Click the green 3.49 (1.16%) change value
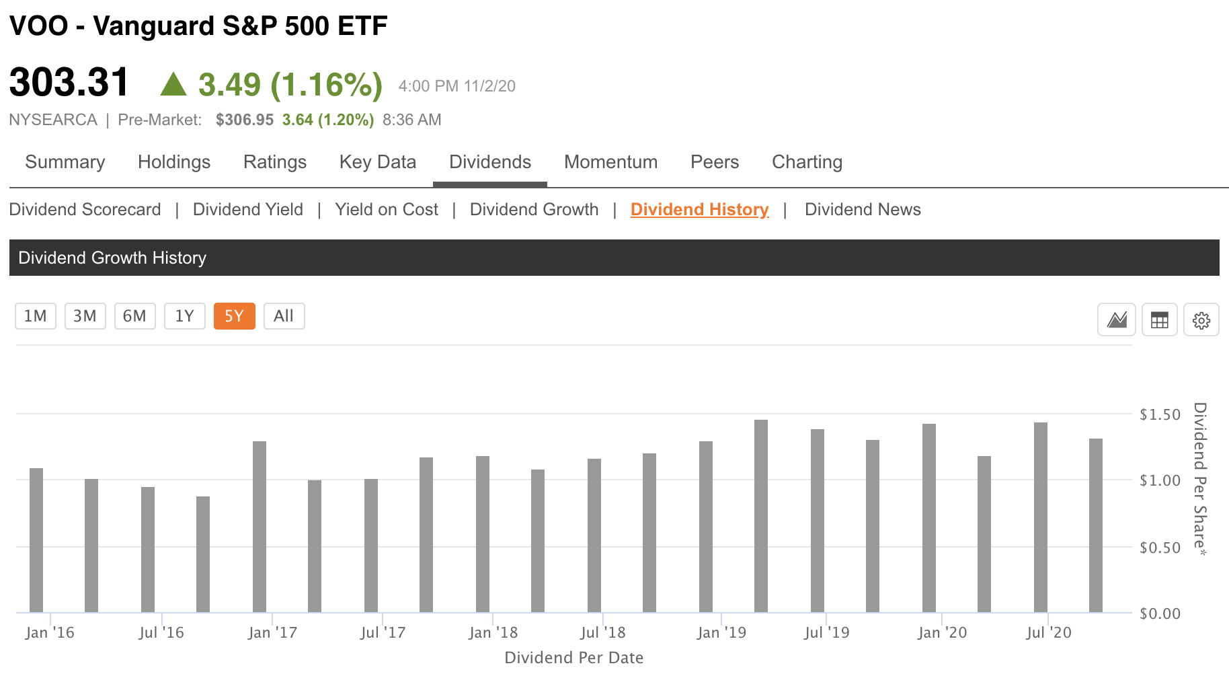 click(290, 85)
